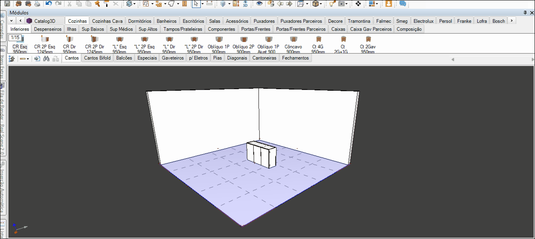This screenshot has width=535, height=239.
Task: Expand the wireframe cube dropdown arrow
Action: tap(307, 4)
